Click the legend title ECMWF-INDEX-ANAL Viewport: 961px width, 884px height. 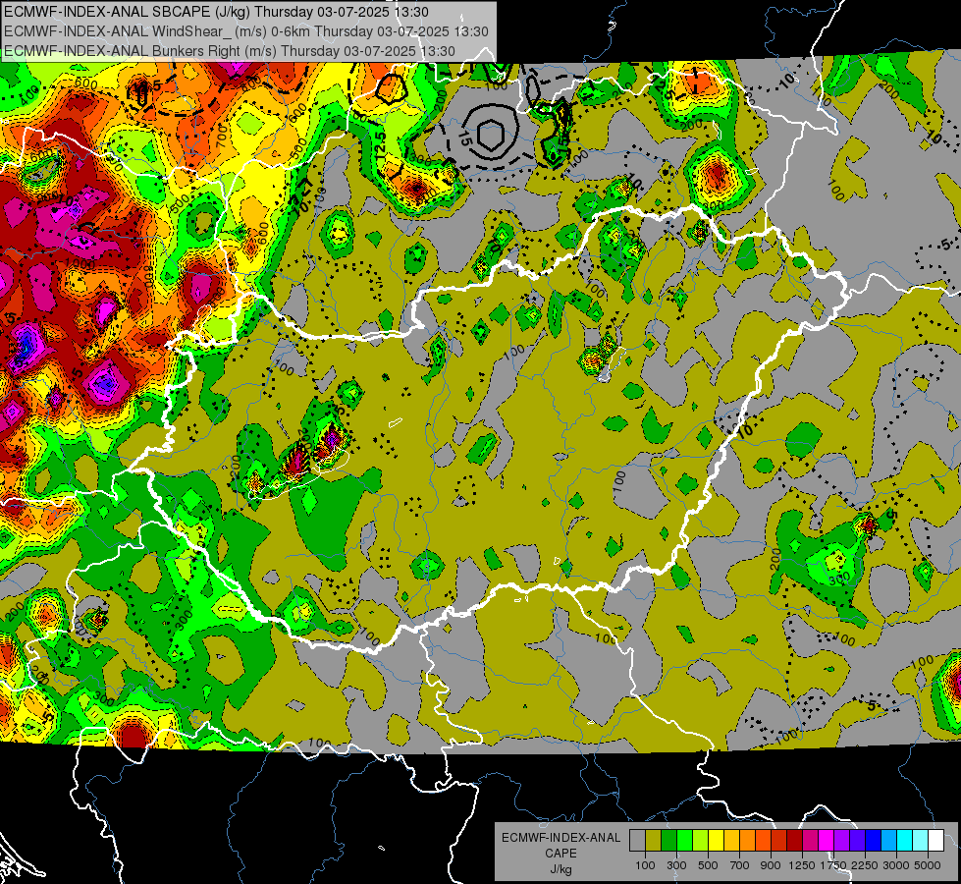click(561, 838)
